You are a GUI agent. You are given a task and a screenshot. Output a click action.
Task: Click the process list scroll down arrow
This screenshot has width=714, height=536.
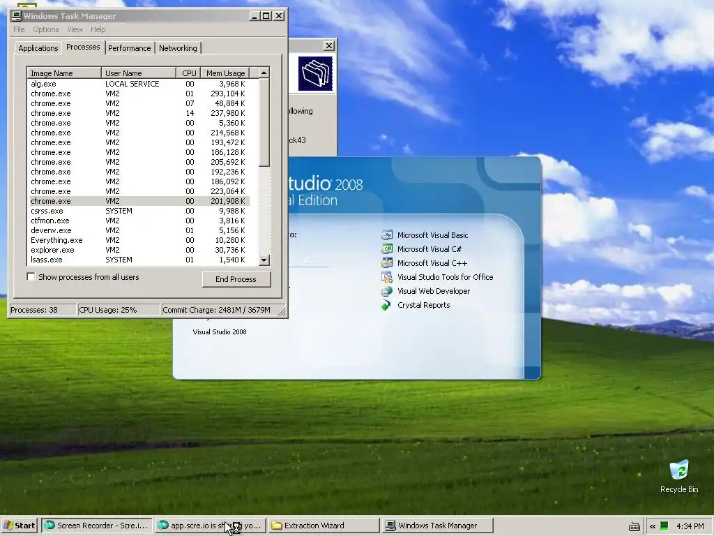coord(264,260)
